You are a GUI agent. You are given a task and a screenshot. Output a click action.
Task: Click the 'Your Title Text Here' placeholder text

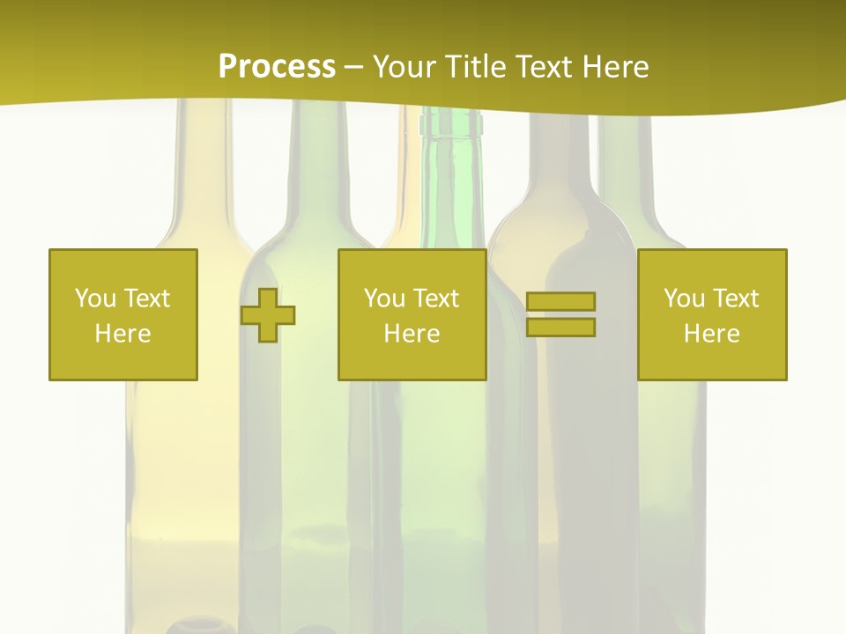point(511,66)
